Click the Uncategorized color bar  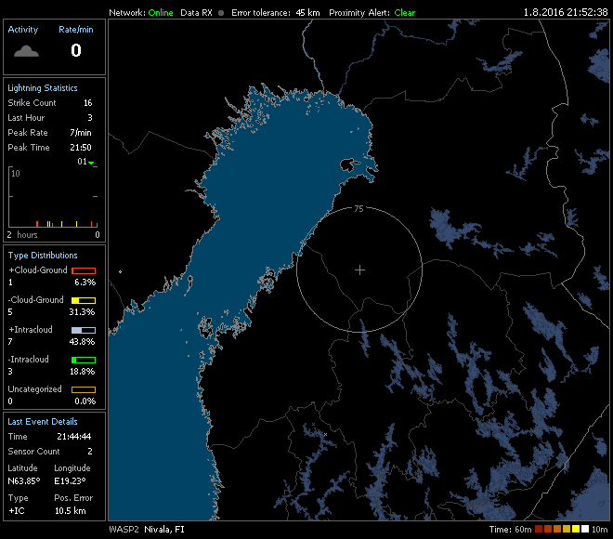[x=84, y=389]
